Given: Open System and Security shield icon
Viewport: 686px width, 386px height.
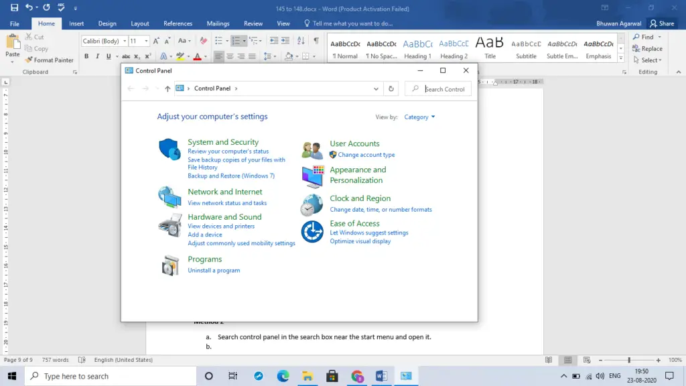Looking at the screenshot, I should coord(169,149).
